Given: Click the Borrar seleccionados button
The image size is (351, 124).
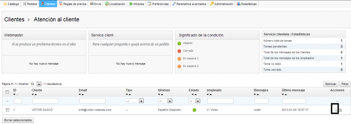Looking at the screenshot, I should point(18,120).
